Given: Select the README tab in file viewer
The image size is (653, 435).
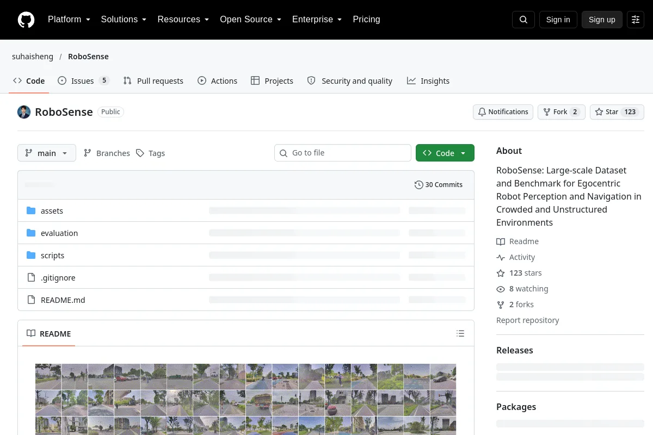Looking at the screenshot, I should [49, 334].
